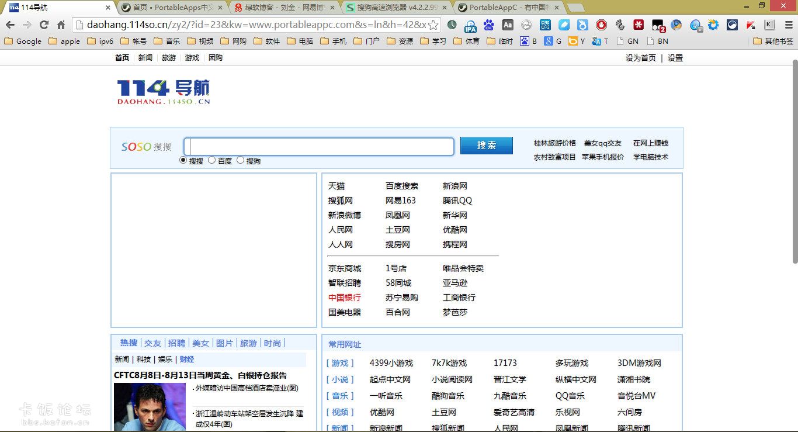This screenshot has width=798, height=432.
Task: Open the 天猫 link
Action: tap(336, 186)
